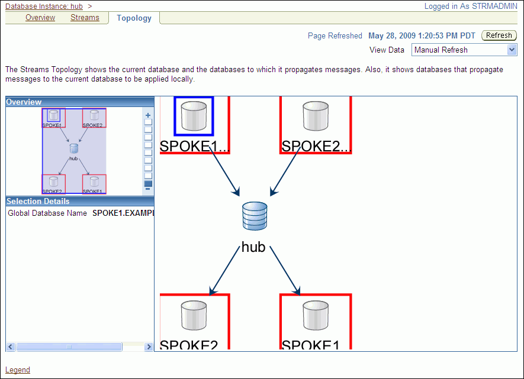Open the Legend link
The height and width of the screenshot is (379, 524).
click(18, 370)
